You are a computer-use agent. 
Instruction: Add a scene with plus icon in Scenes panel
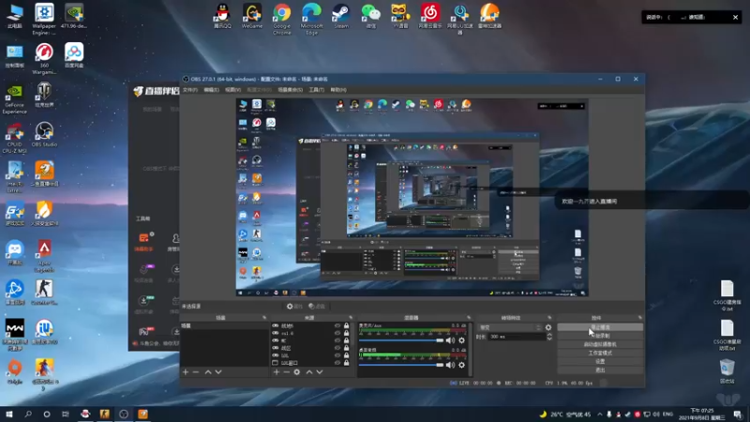point(186,371)
